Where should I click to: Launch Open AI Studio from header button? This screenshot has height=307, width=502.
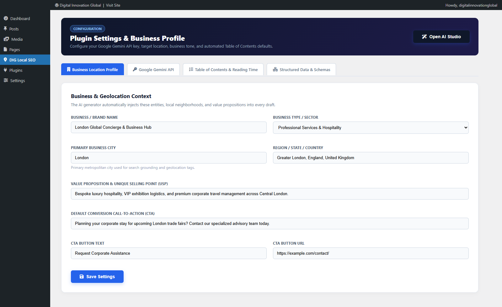coord(441,37)
